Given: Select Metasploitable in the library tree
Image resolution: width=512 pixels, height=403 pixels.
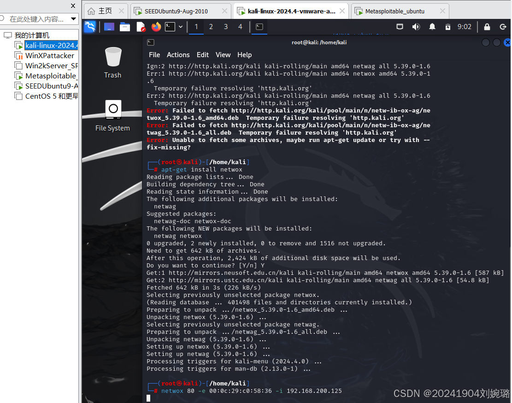Looking at the screenshot, I should [x=51, y=76].
